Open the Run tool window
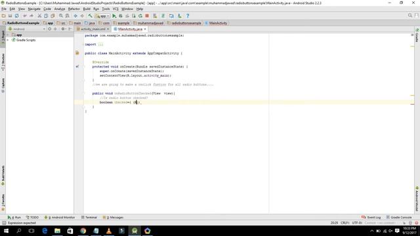The height and width of the screenshot is (236, 420). coord(14,217)
